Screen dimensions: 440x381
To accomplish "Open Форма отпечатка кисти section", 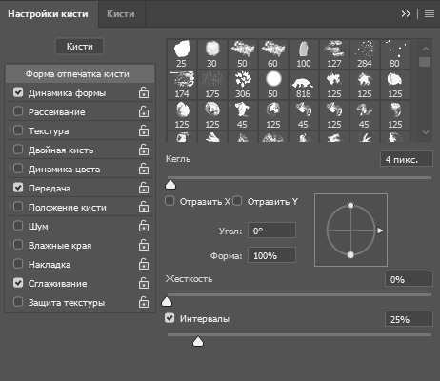I will pyautogui.click(x=80, y=74).
